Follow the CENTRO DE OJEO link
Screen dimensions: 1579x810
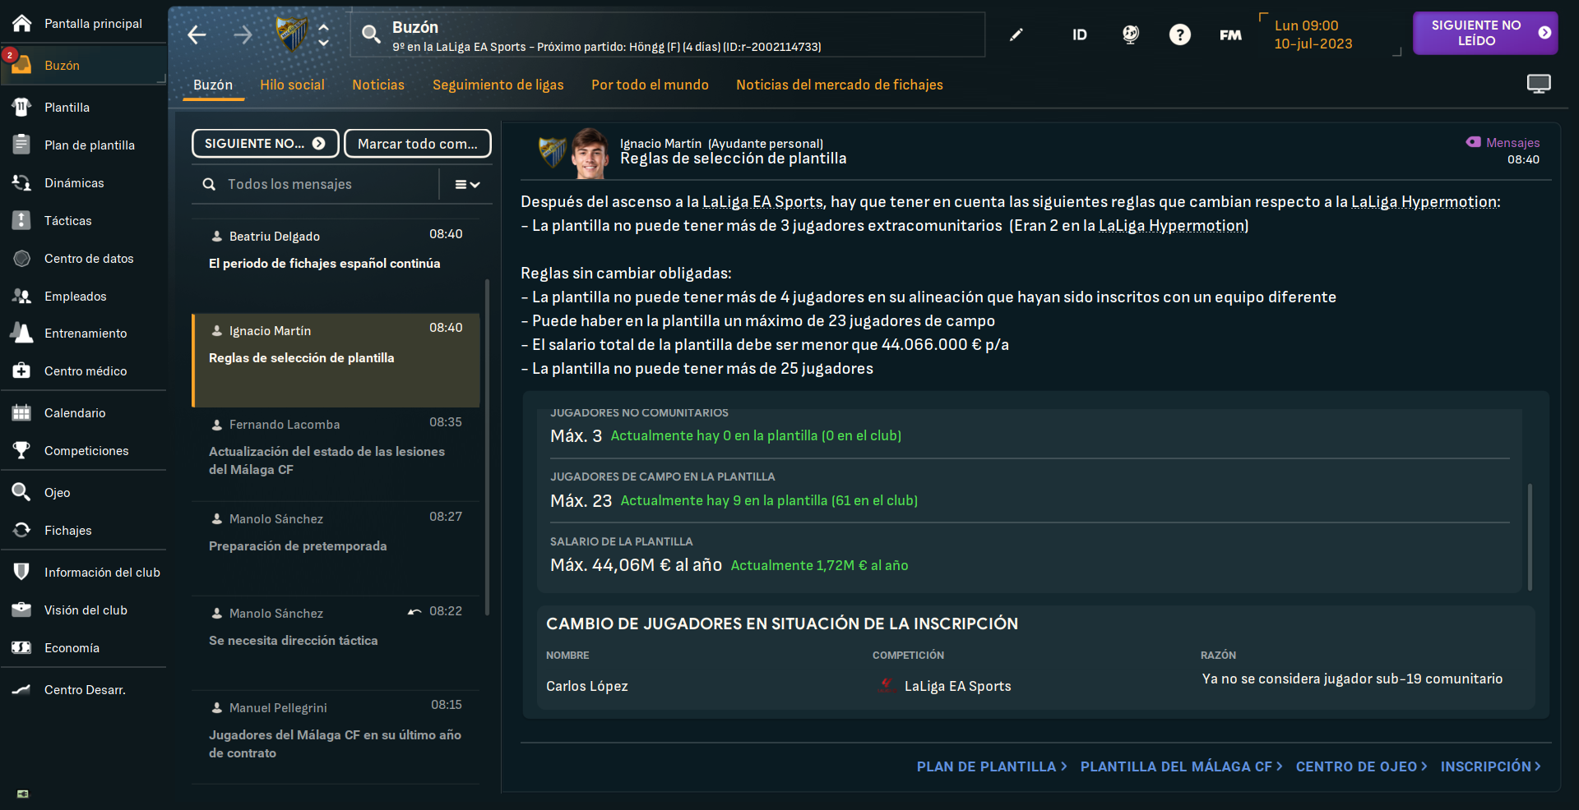click(x=1361, y=766)
